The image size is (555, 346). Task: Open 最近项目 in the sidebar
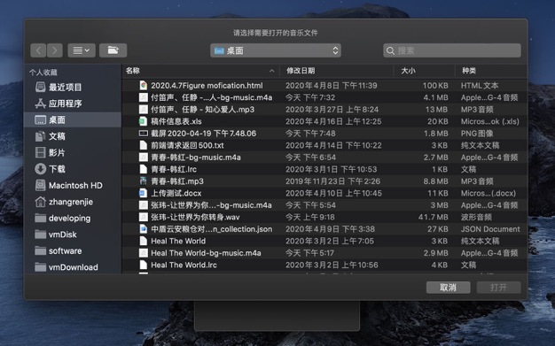[73, 87]
